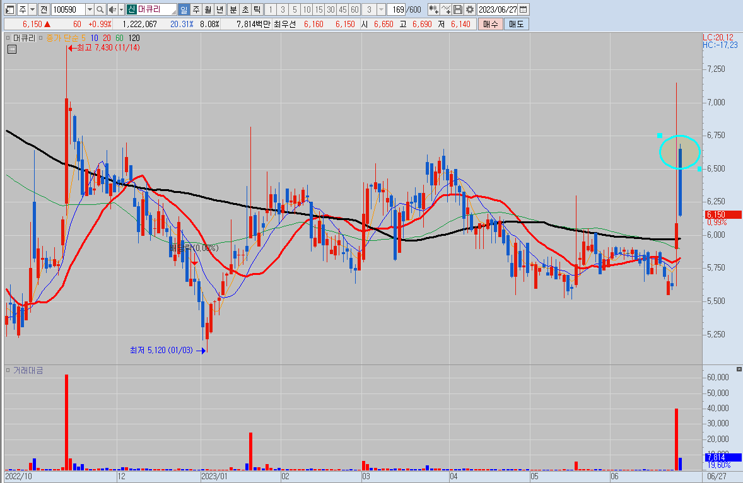Click the 매도 sell button

pyautogui.click(x=516, y=24)
